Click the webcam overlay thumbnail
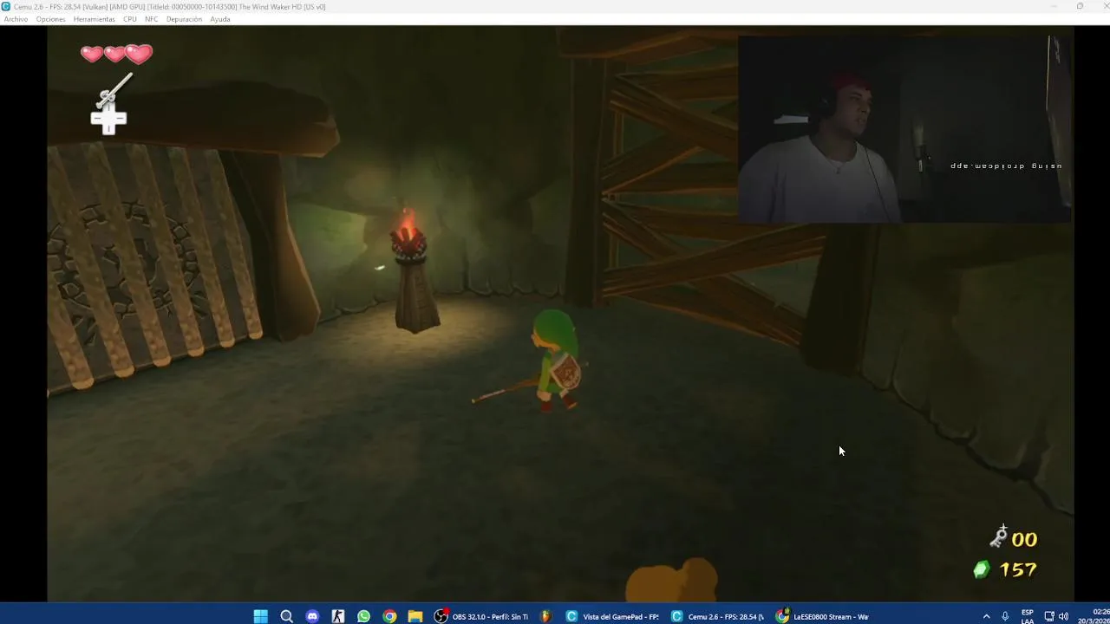Image resolution: width=1110 pixels, height=624 pixels. coord(904,129)
